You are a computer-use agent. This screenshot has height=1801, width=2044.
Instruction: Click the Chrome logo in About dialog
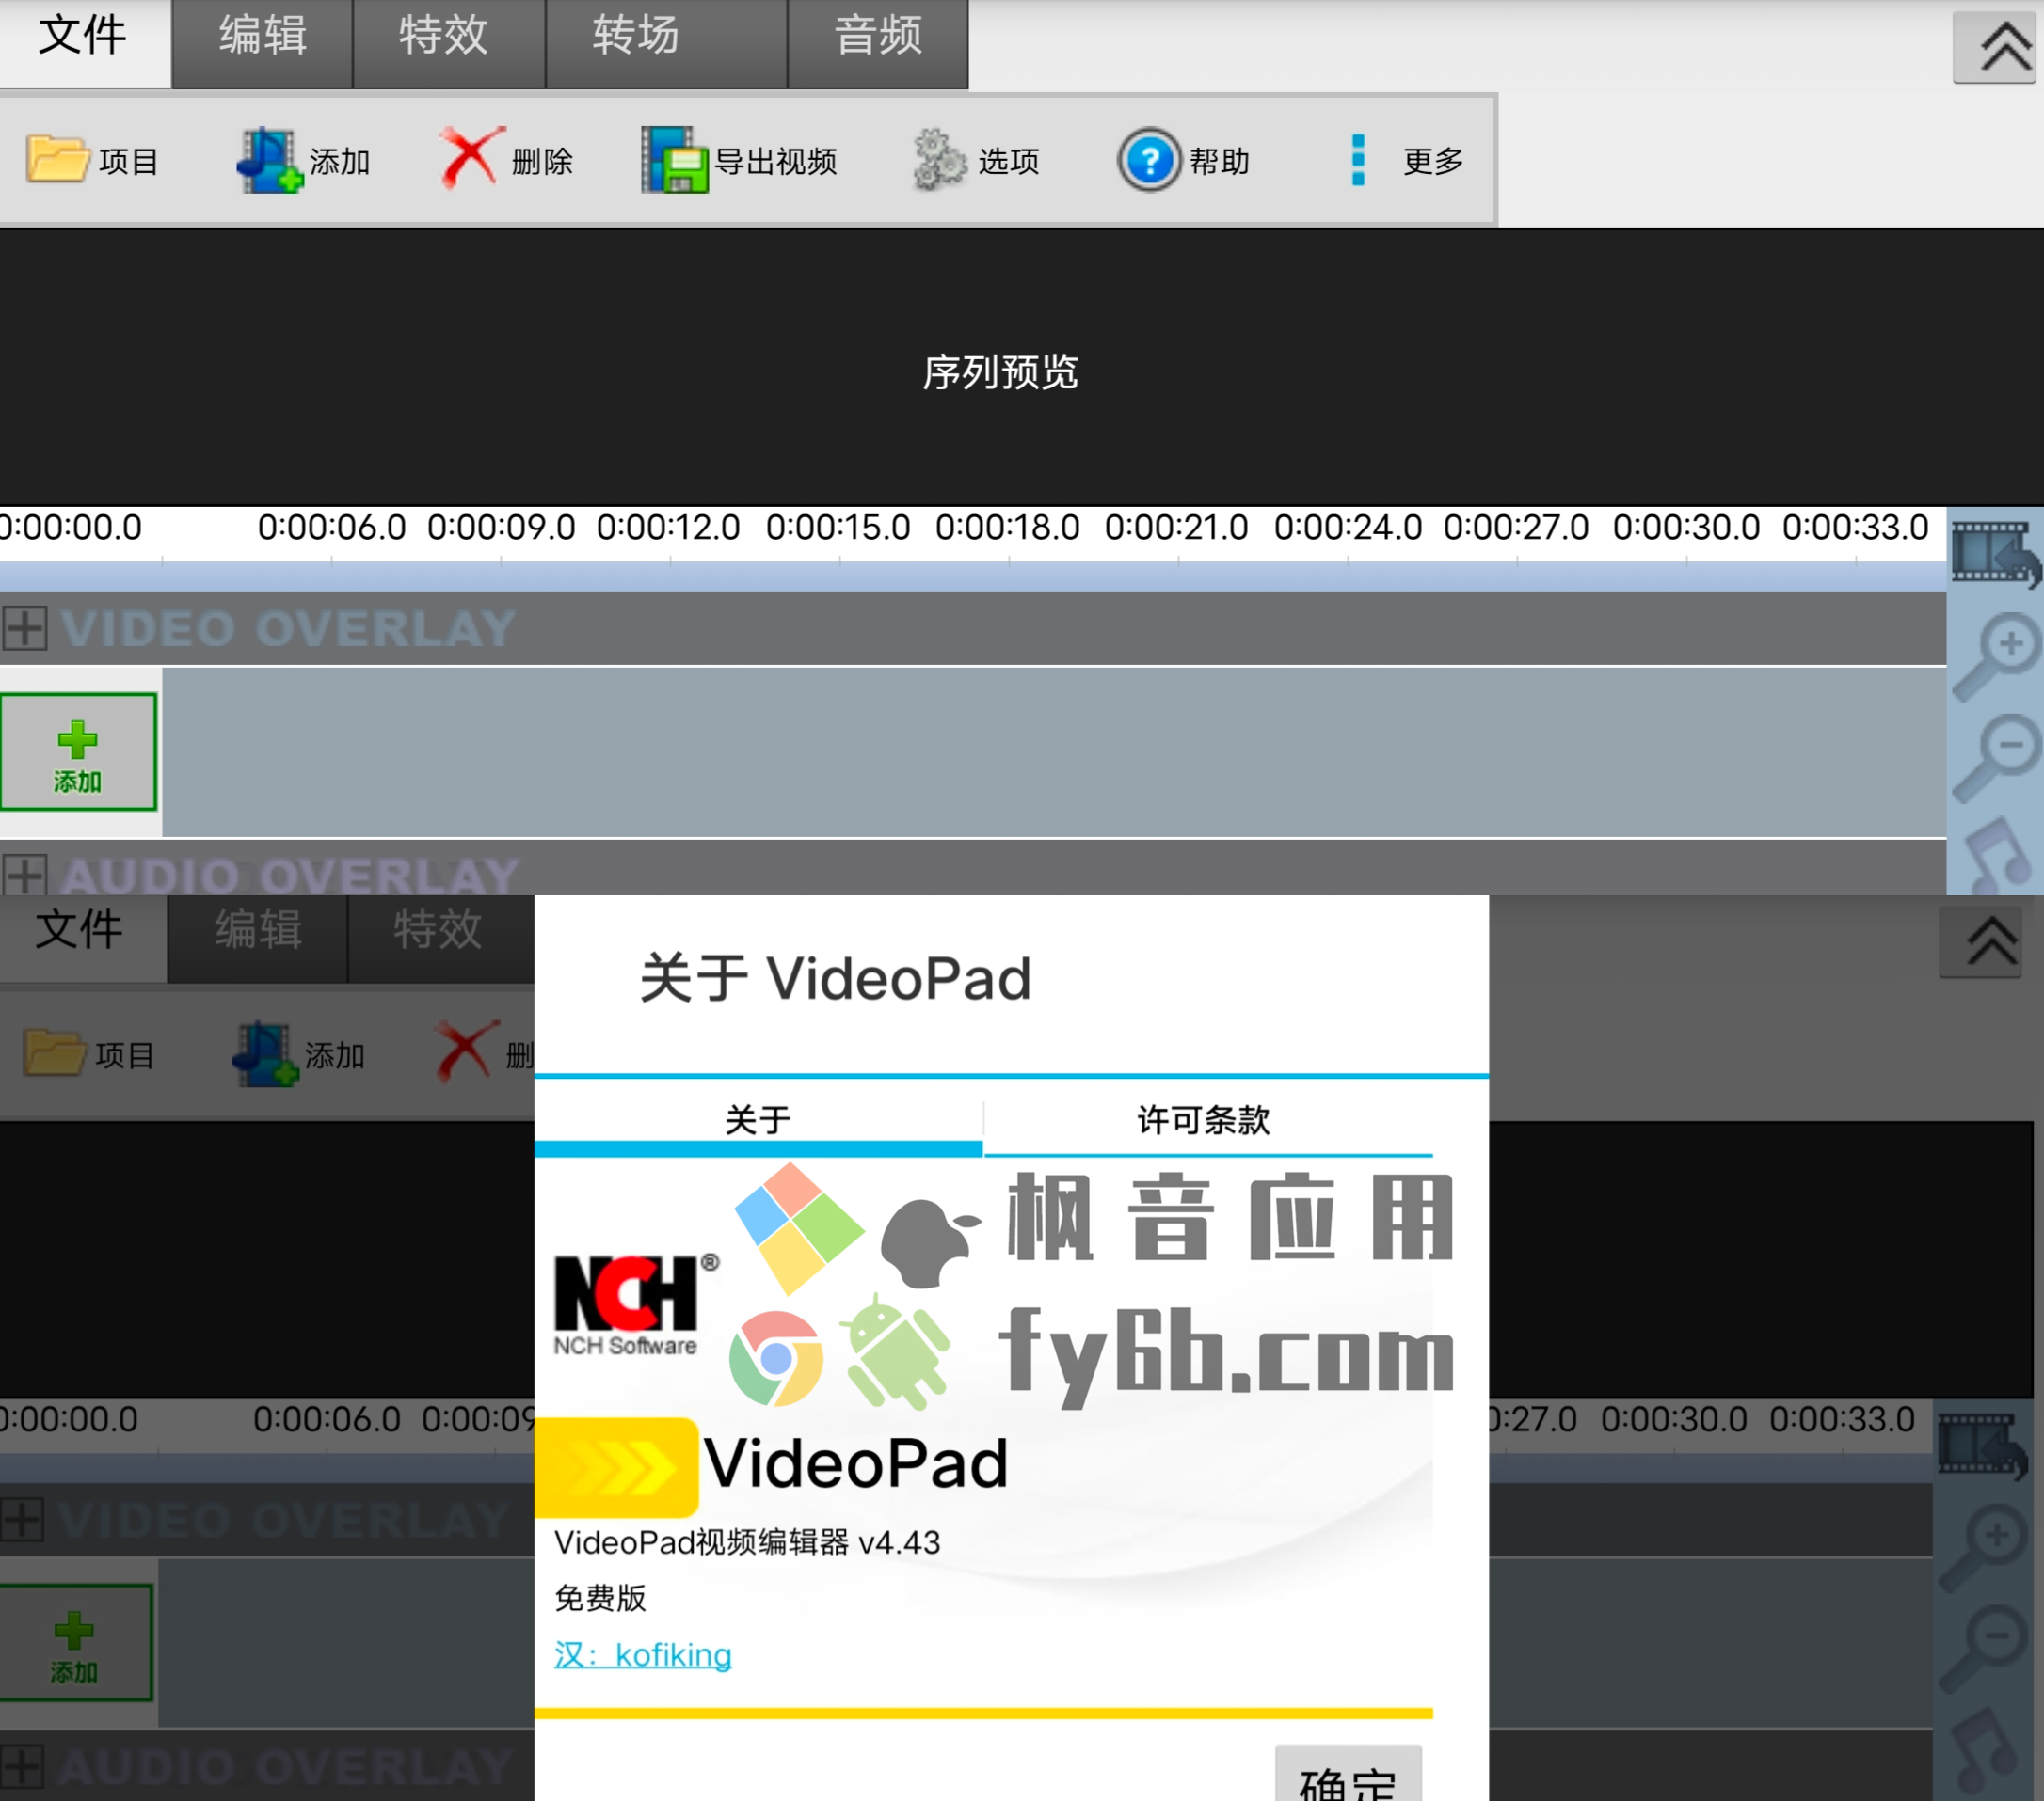(x=776, y=1358)
